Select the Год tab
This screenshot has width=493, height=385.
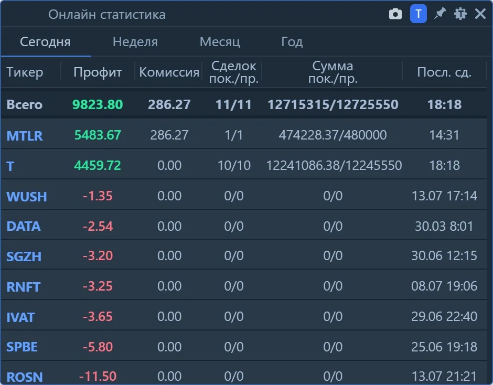click(x=292, y=42)
